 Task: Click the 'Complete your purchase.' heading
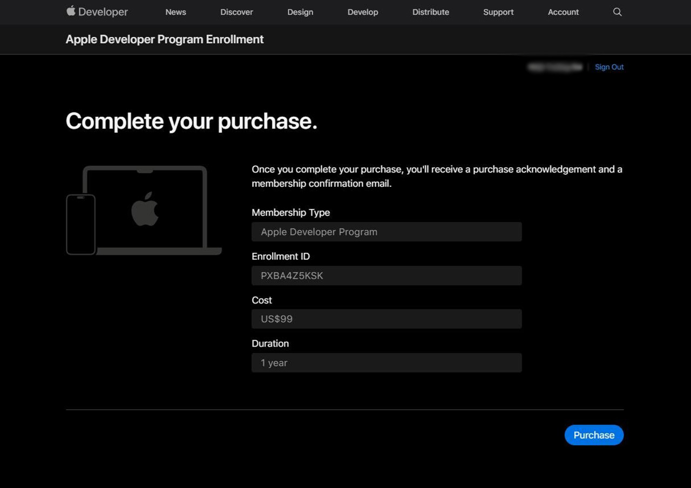tap(191, 121)
